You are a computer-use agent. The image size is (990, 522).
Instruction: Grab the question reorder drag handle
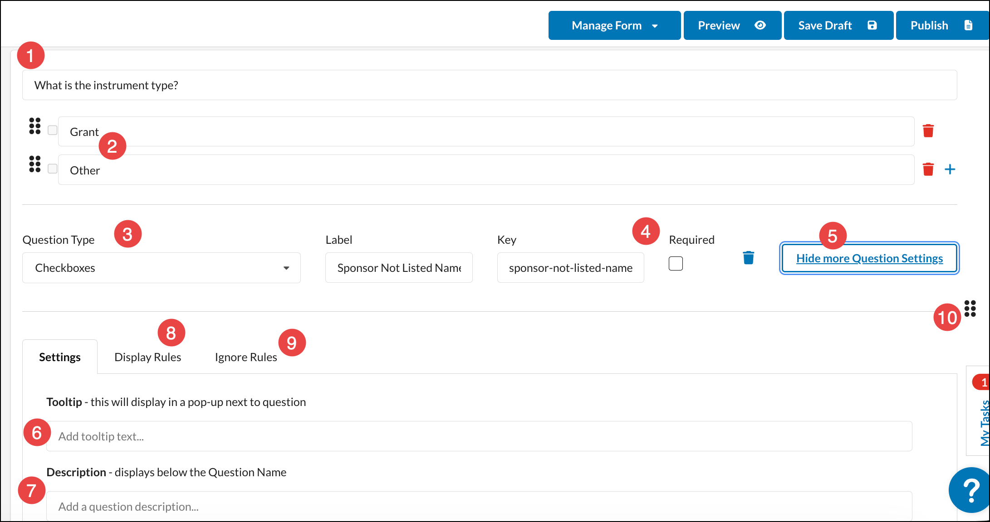970,309
